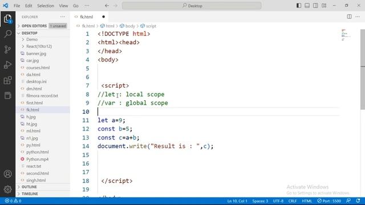The width and height of the screenshot is (365, 205).
Task: Open the Extensions view
Action: [x=7, y=80]
